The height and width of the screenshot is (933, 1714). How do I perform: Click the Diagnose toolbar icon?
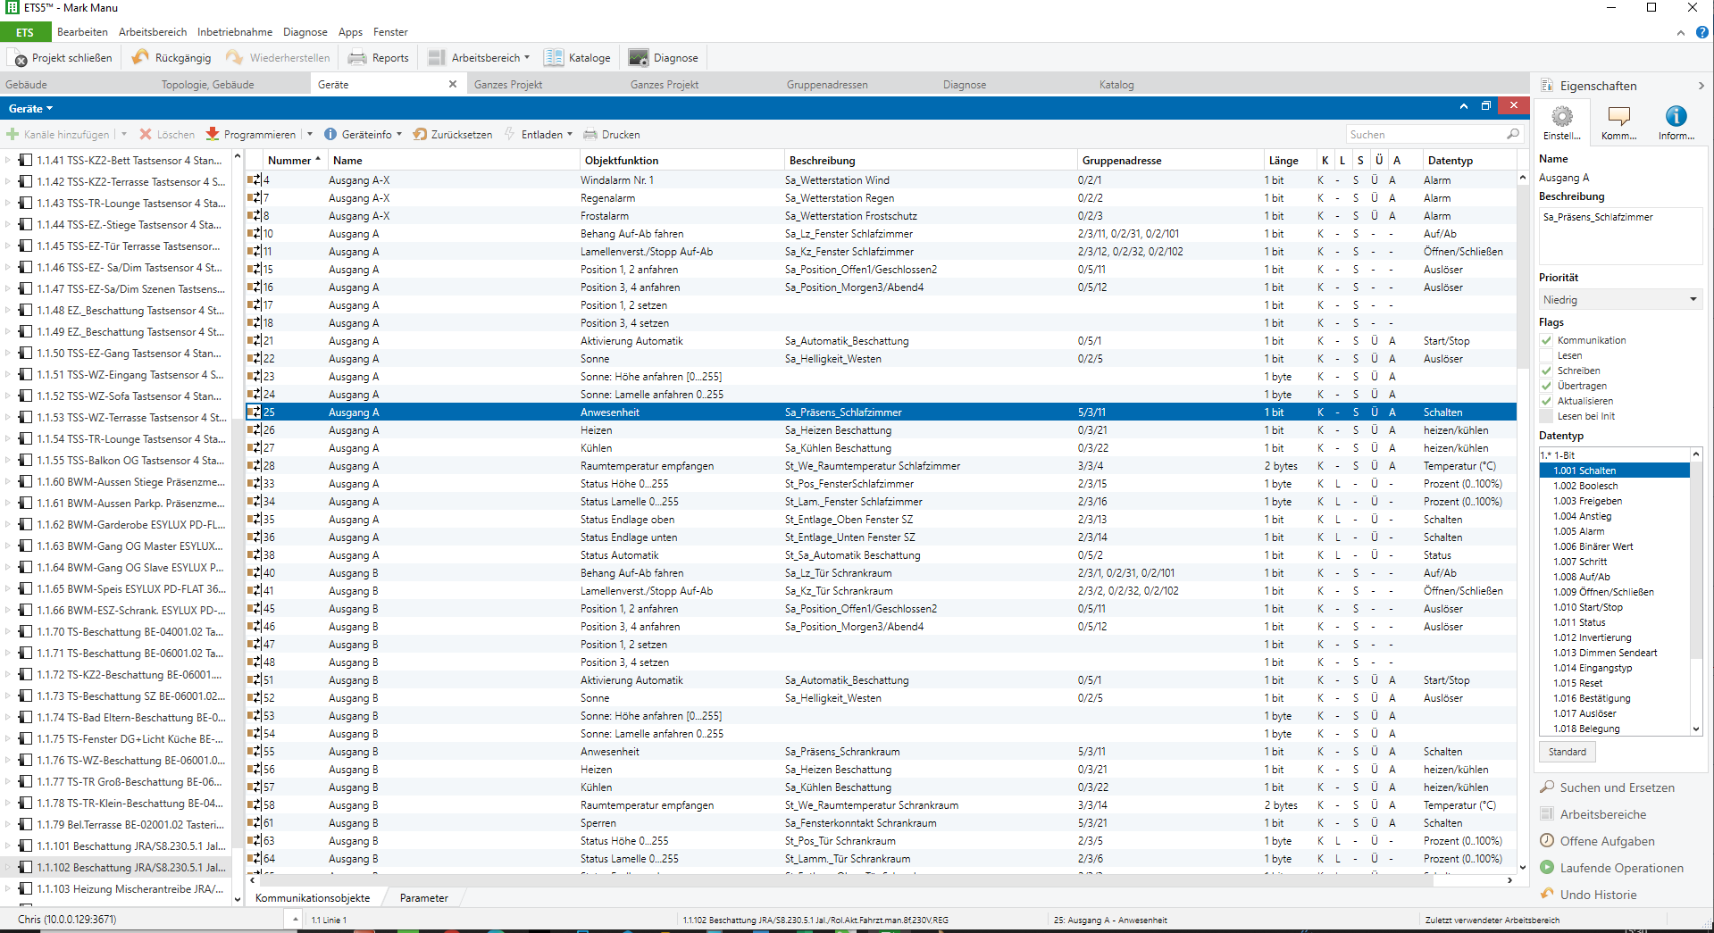(639, 58)
